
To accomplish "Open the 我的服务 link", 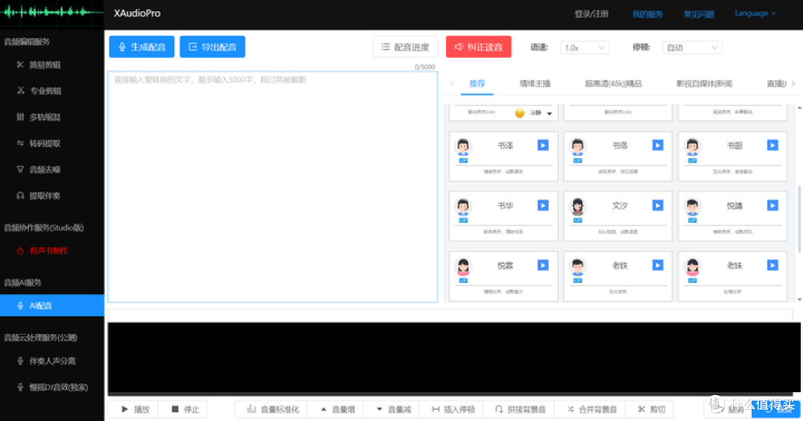I will [648, 14].
